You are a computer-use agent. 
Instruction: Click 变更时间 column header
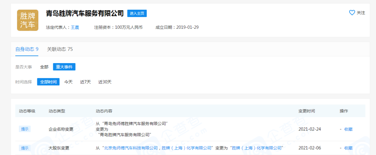click(307, 111)
